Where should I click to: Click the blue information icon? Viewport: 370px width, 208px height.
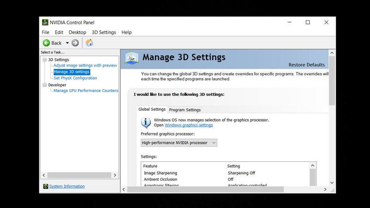[x=146, y=122]
